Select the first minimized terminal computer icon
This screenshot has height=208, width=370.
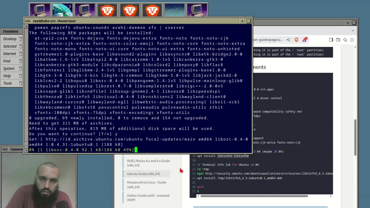(40, 10)
